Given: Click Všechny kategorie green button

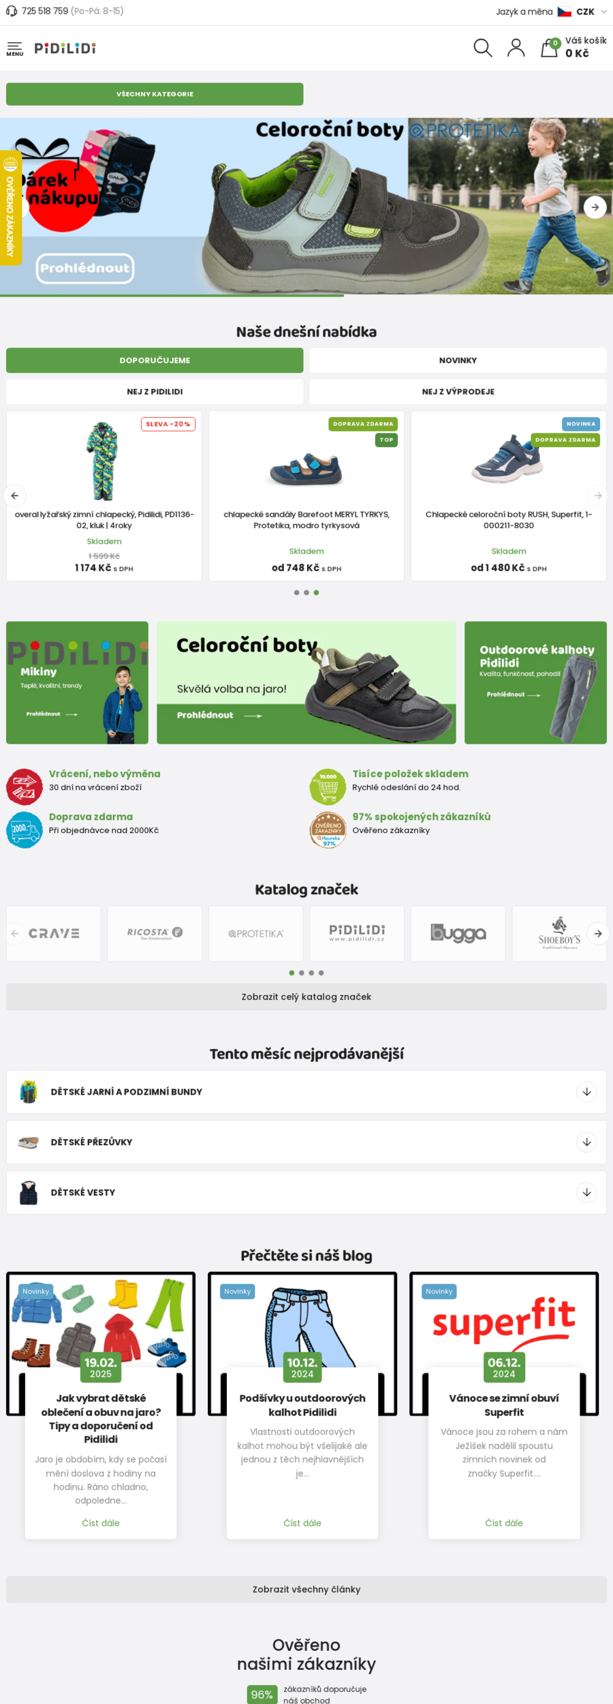Looking at the screenshot, I should (x=155, y=94).
